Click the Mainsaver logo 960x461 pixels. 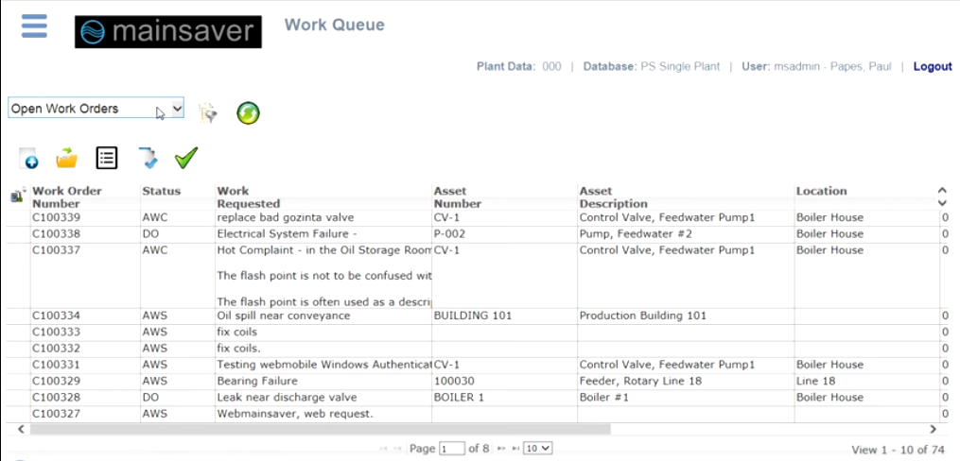168,32
